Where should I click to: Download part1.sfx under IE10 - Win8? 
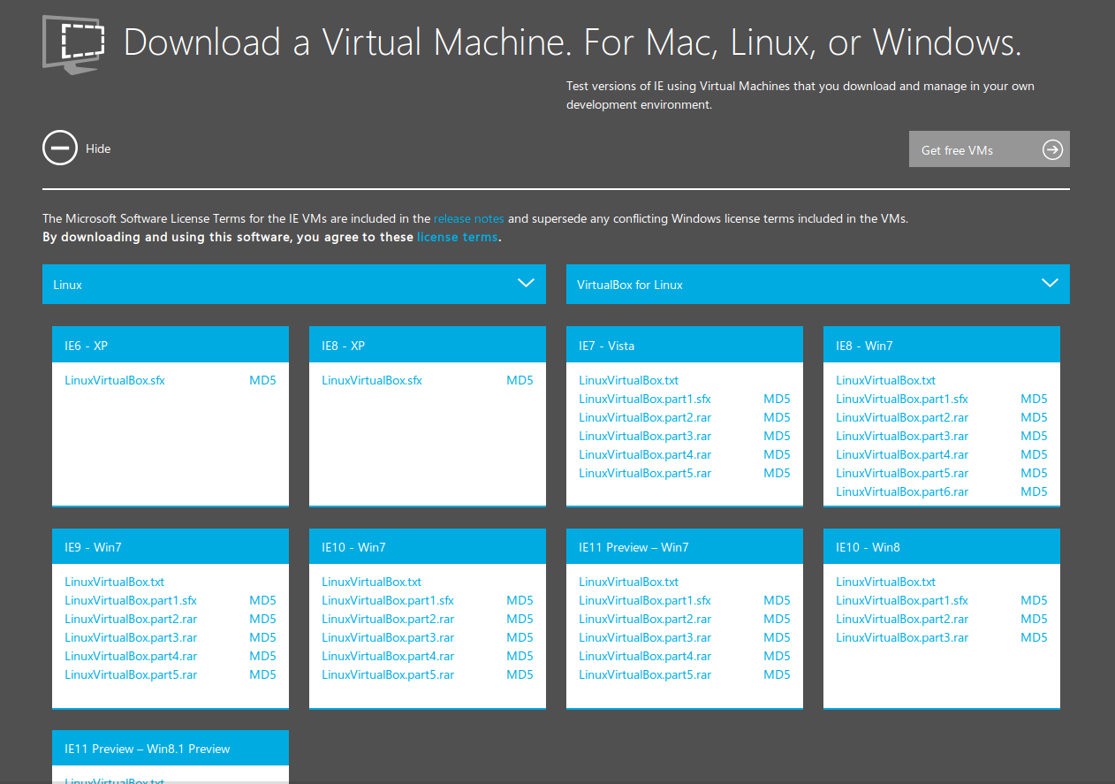(x=902, y=600)
